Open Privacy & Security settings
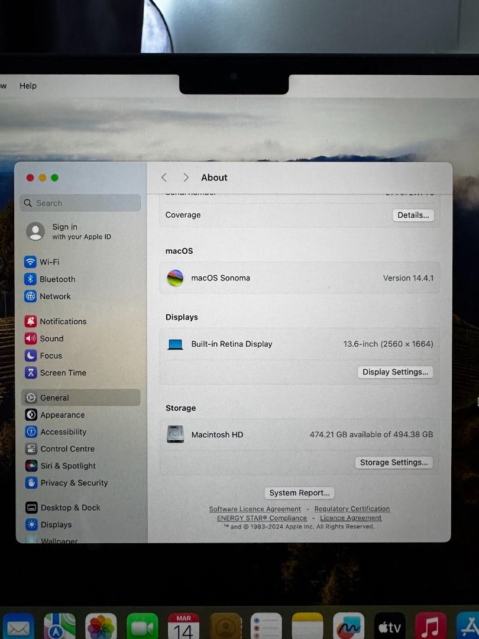479x639 pixels. coord(66,483)
